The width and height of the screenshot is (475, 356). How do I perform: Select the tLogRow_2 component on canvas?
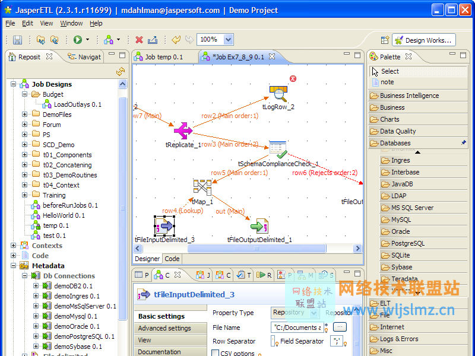tap(278, 94)
